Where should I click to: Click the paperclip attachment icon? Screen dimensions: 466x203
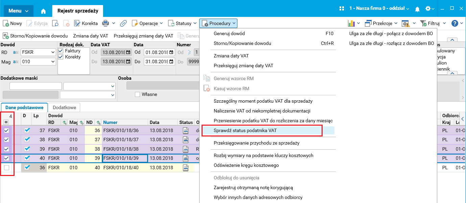(123, 23)
